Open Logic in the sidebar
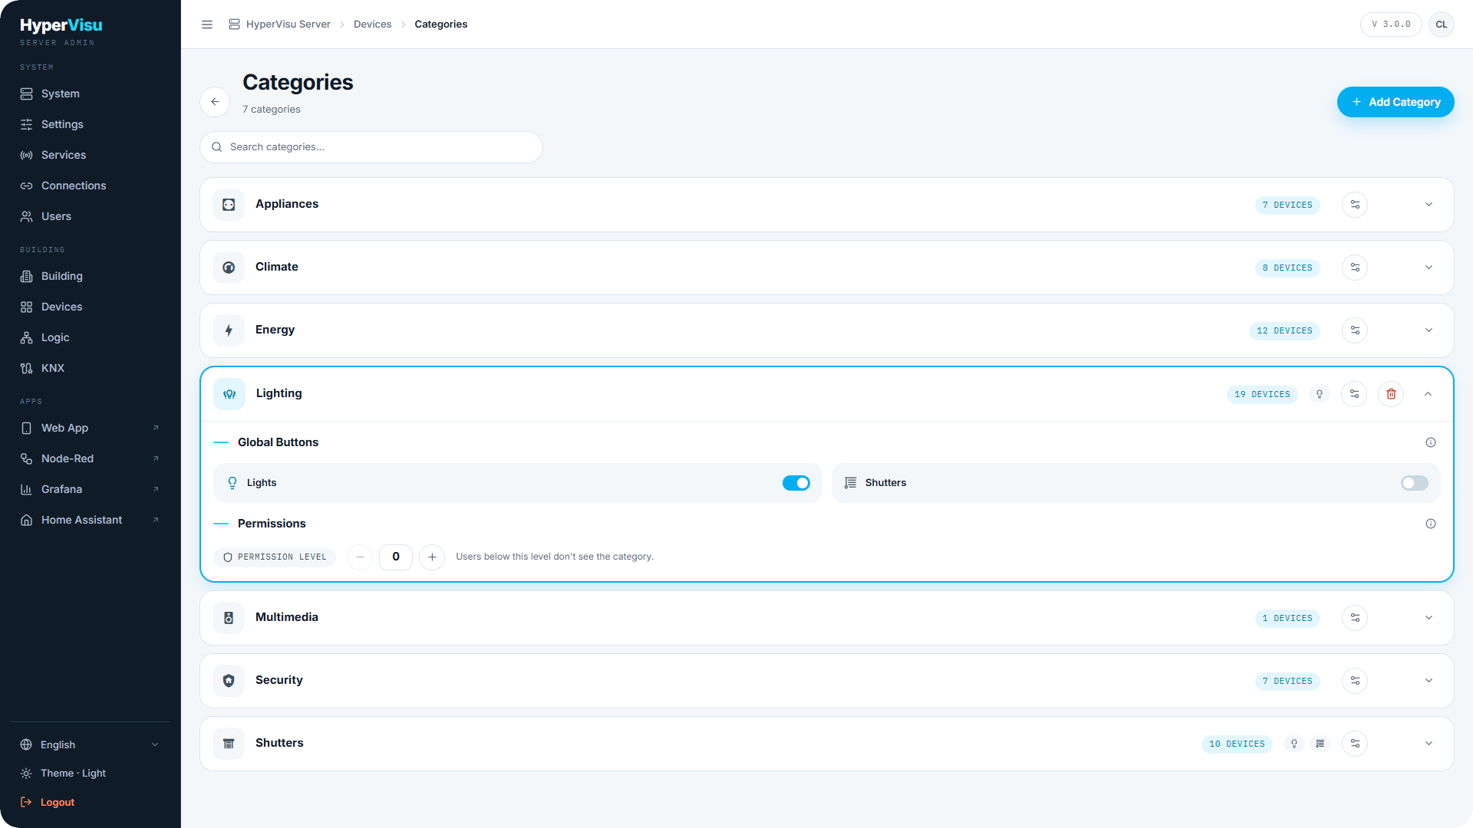1473x828 pixels. [x=91, y=337]
